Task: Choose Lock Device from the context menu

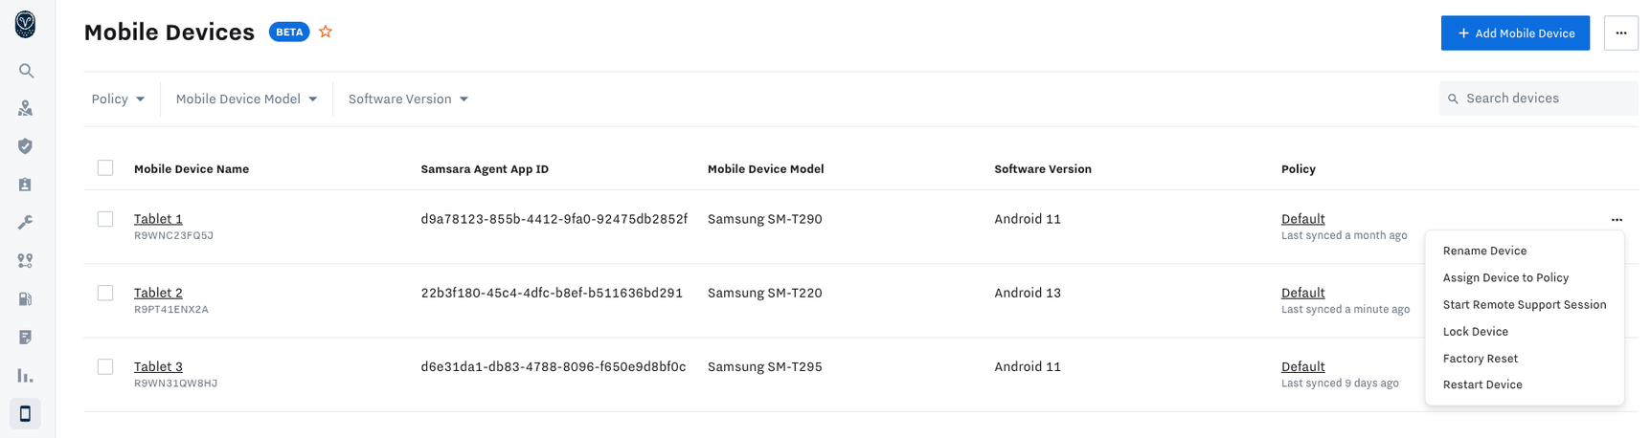Action: coord(1475,332)
